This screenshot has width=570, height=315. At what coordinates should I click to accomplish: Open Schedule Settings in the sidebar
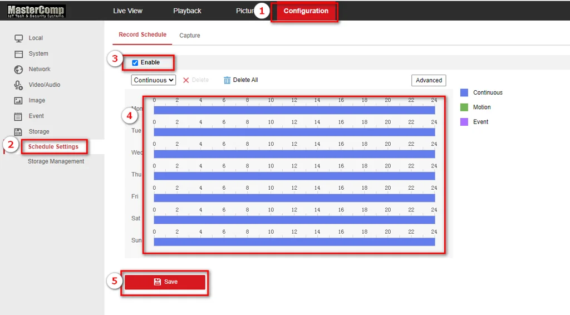tap(53, 147)
